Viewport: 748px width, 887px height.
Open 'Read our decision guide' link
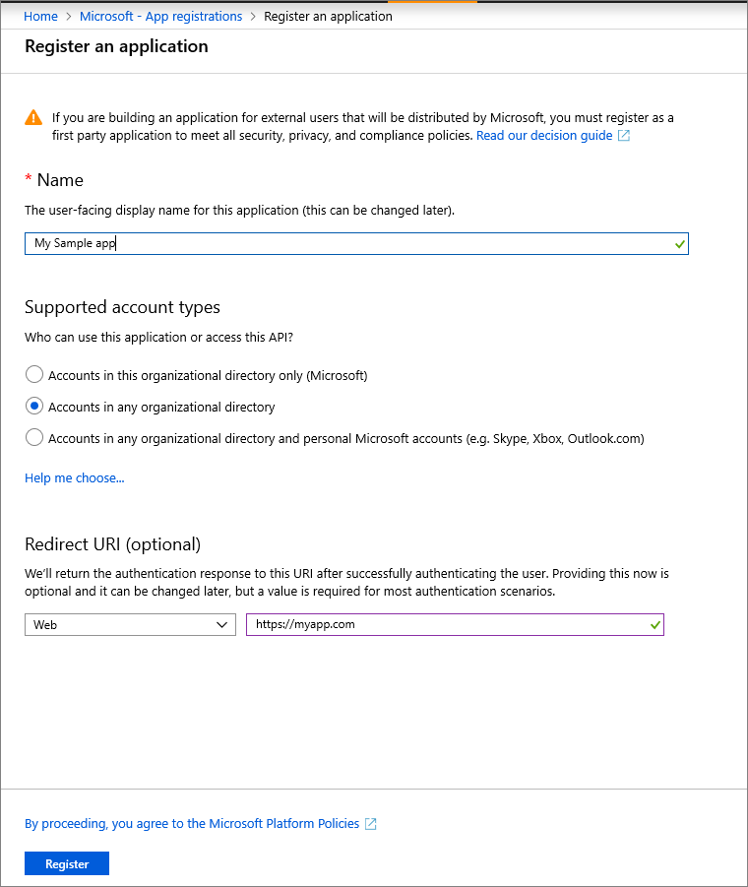[x=544, y=136]
